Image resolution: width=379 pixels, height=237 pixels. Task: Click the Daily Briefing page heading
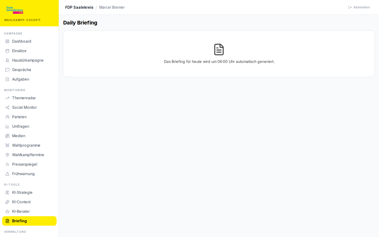point(80,23)
